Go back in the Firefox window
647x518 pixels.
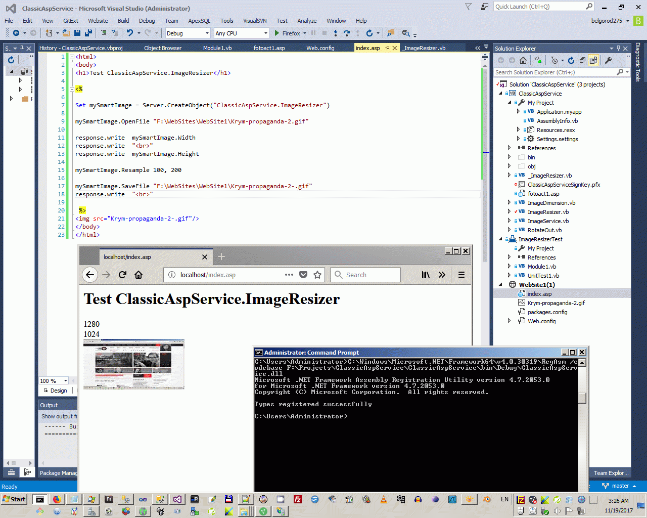90,275
